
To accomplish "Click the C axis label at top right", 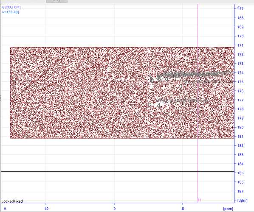I will tap(238, 8).
